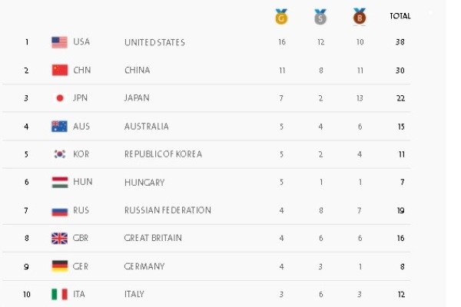This screenshot has width=461, height=307.
Task: Click the Germany flag icon
Action: [x=60, y=266]
